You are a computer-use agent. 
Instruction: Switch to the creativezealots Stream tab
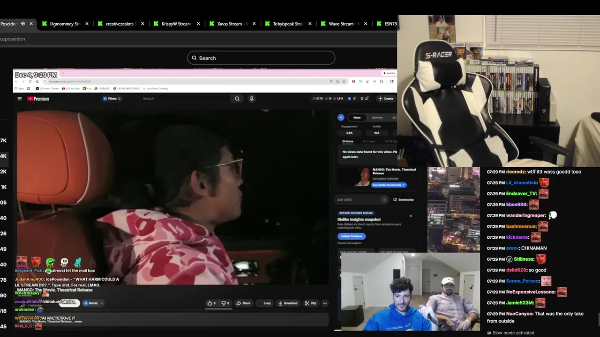pos(121,24)
